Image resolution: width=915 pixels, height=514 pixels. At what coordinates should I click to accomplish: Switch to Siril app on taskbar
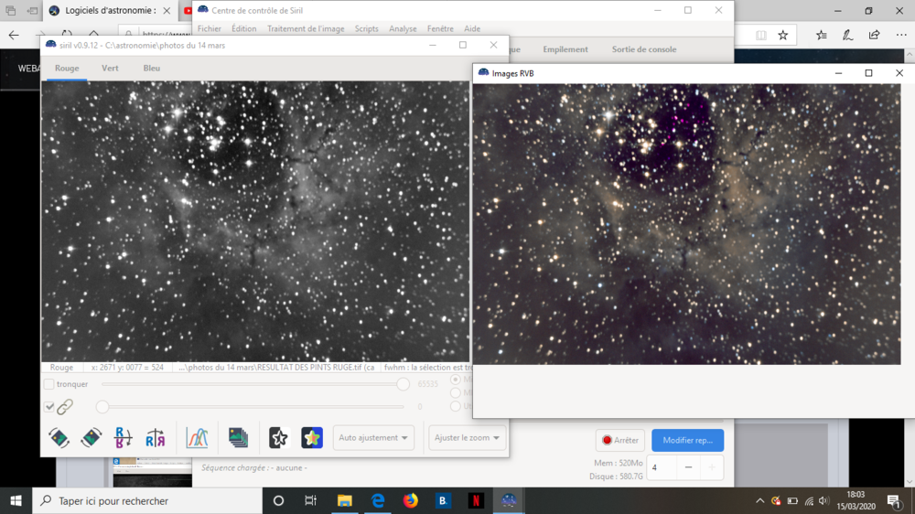[509, 500]
